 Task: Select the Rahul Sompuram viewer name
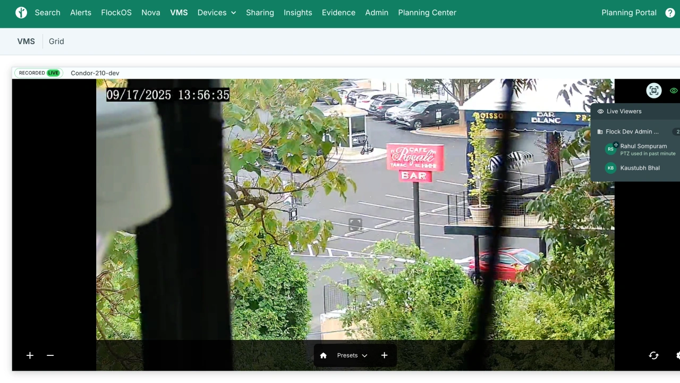643,146
